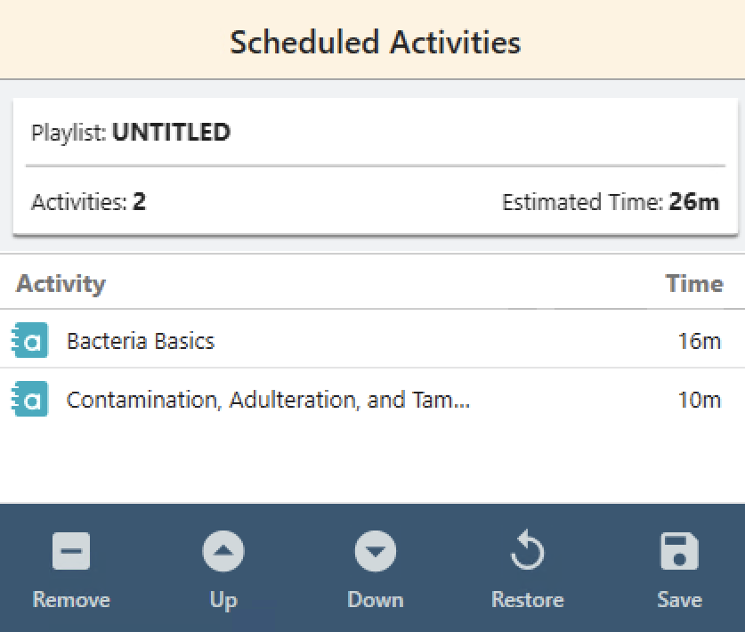Click the Activity column header
The height and width of the screenshot is (632, 745).
pos(61,283)
